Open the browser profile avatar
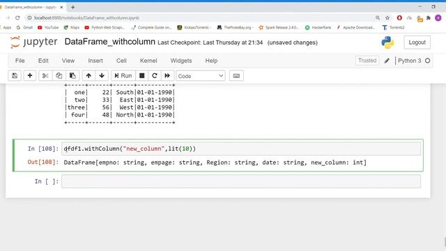The width and height of the screenshot is (446, 251). coord(438,18)
